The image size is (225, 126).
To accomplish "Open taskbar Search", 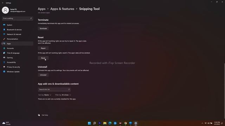I will point(95,123).
